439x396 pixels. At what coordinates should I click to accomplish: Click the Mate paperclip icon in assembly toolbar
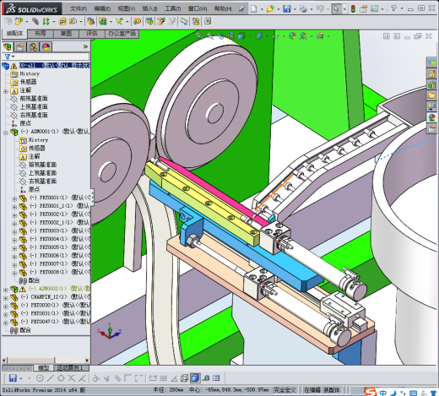(35, 21)
